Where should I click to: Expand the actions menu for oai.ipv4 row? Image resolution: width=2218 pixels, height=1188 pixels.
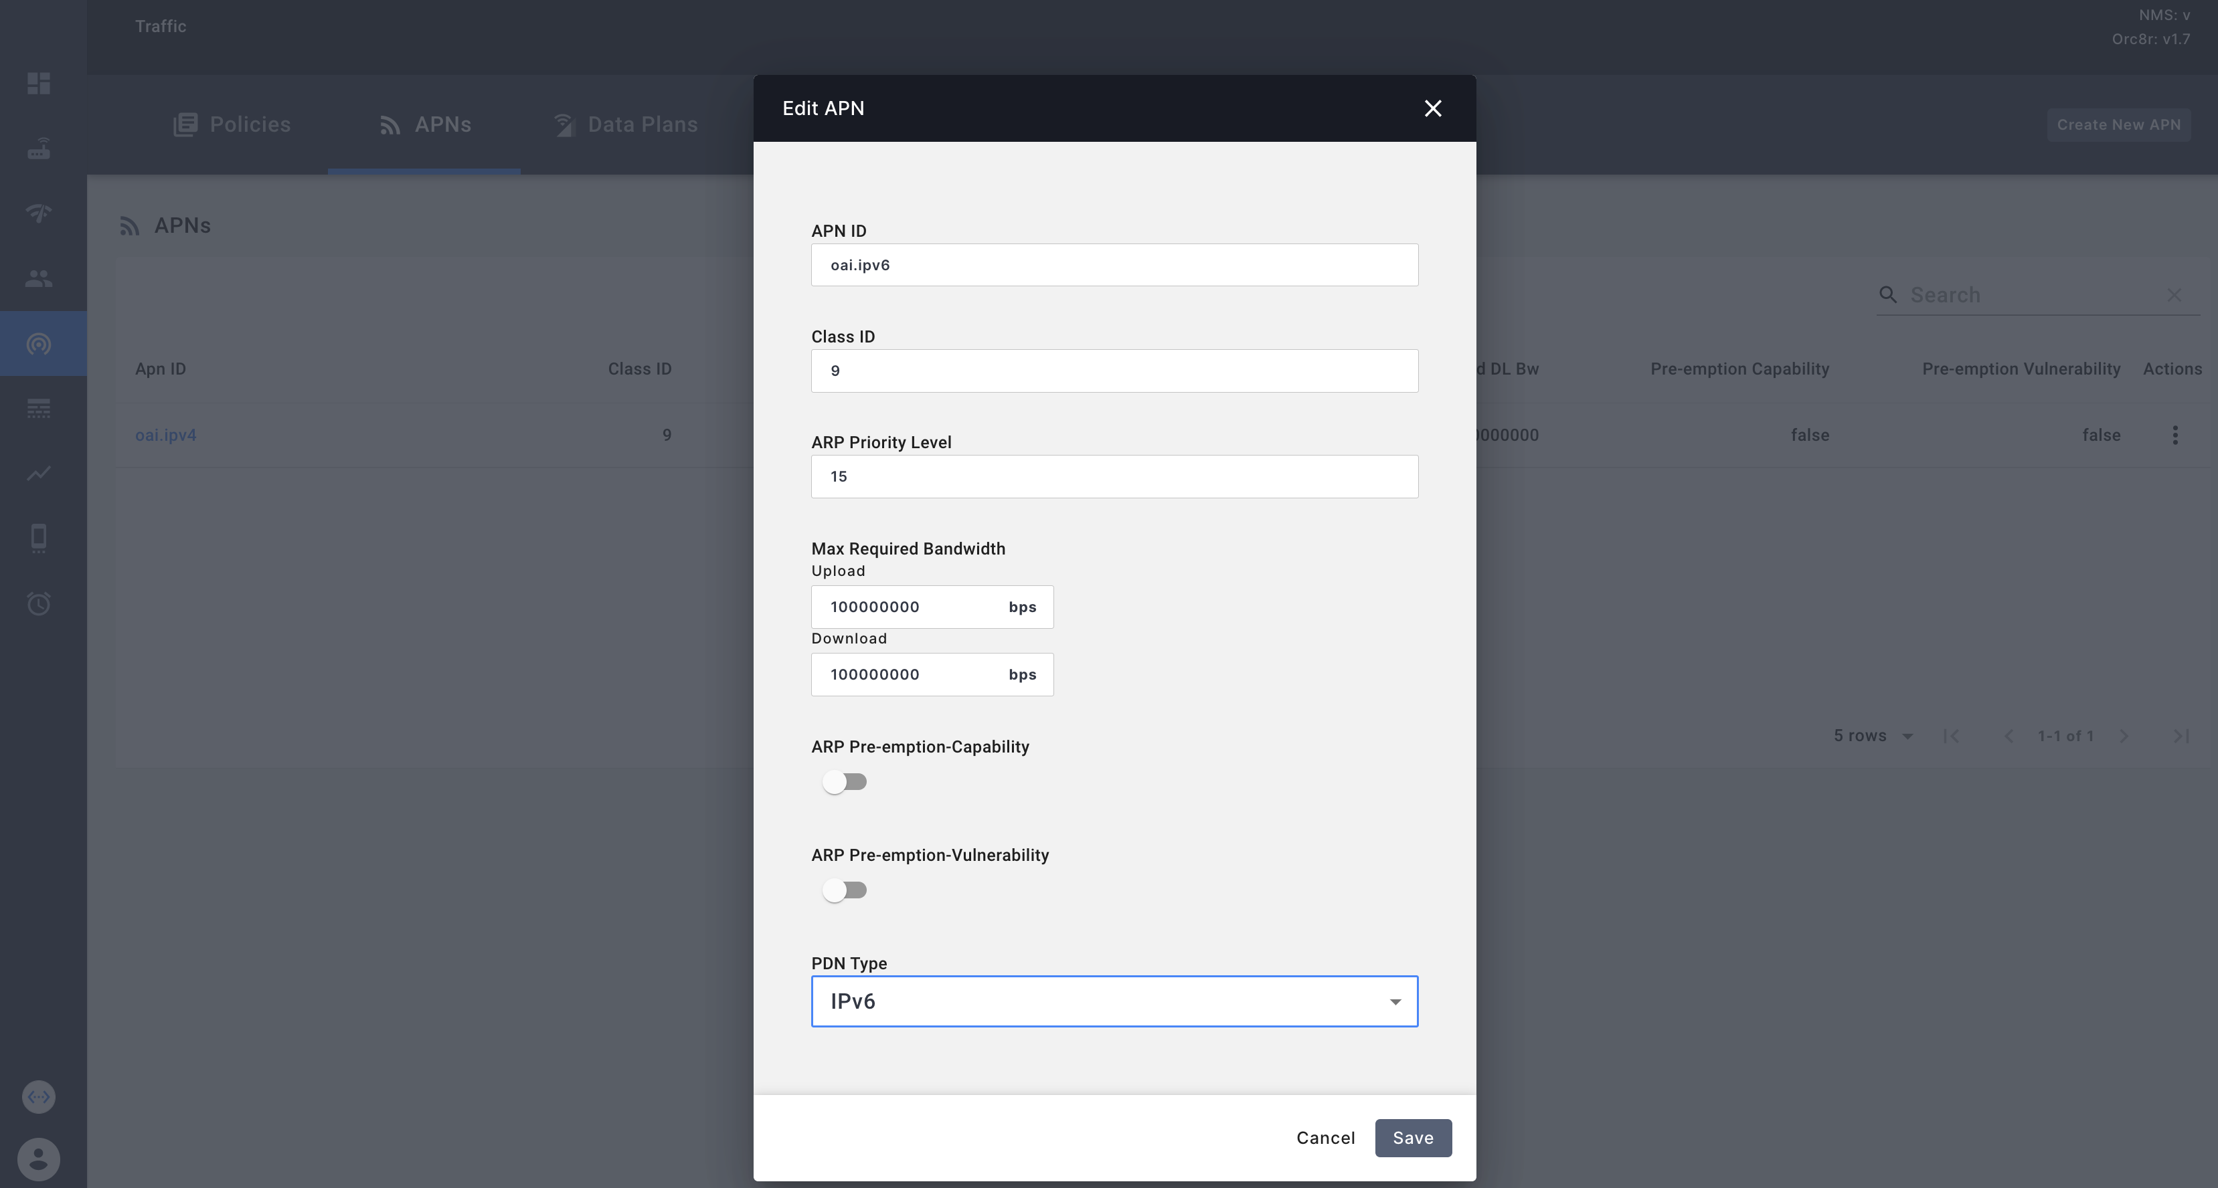tap(2175, 435)
